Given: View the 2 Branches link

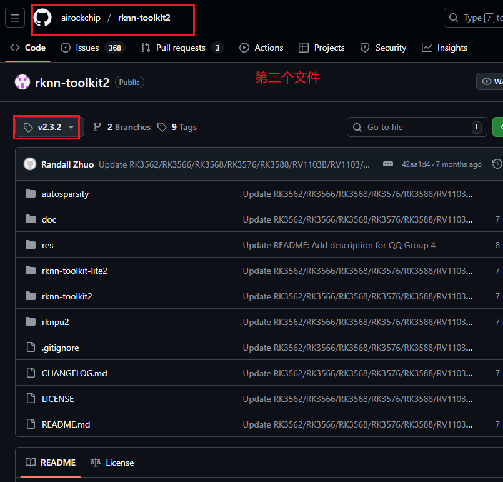Looking at the screenshot, I should (122, 127).
